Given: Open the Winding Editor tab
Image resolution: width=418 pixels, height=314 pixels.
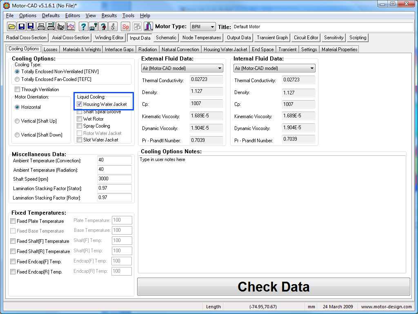Looking at the screenshot, I should [x=109, y=38].
